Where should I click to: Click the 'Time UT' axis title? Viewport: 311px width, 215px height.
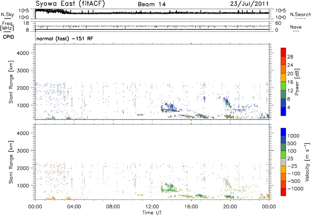coord(152,213)
